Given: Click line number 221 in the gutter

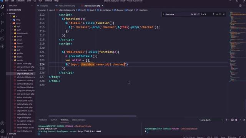Looking at the screenshot, I should click(x=42, y=52).
